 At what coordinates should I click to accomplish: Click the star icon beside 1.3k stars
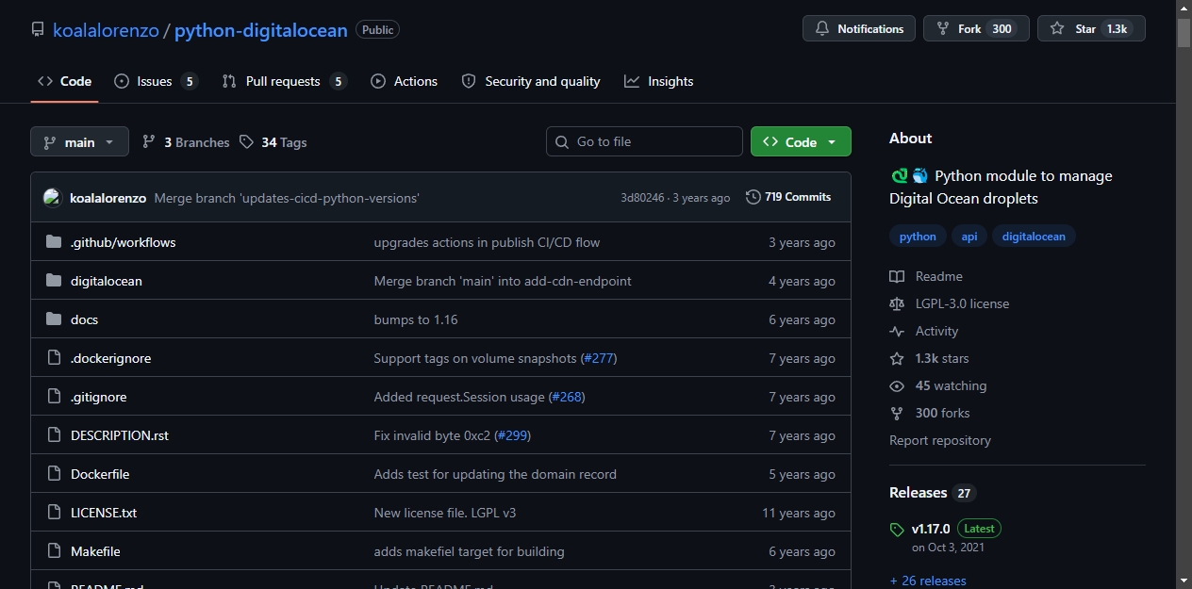(897, 358)
